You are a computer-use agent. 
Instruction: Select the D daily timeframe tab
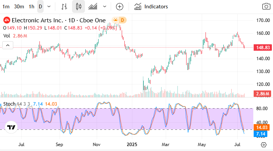click(41, 6)
